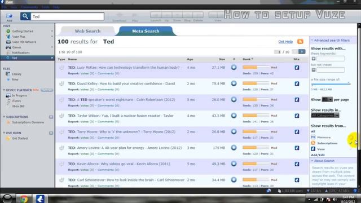Toggle the Mininova source checkbox
Screen dimensions: 361x203
351,138
